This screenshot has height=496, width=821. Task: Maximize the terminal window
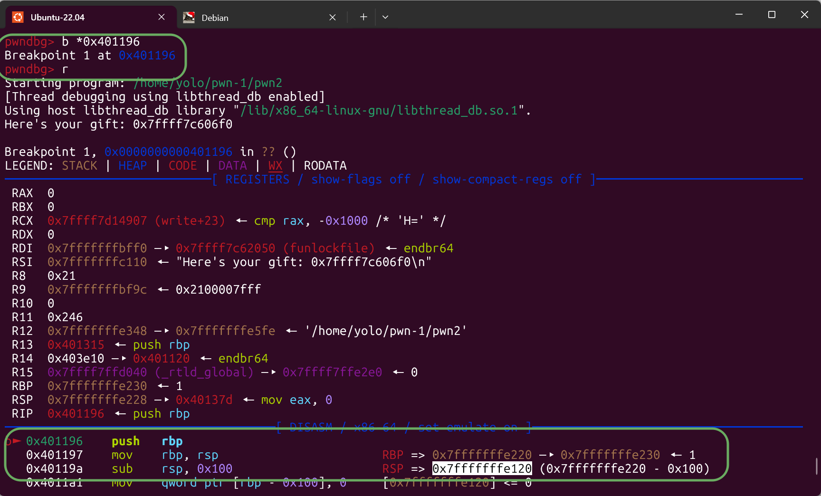[x=772, y=15]
